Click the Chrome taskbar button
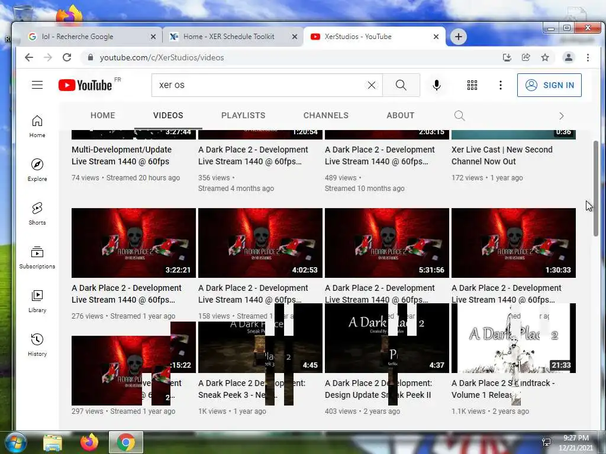Screen dimensions: 606x454 [125, 442]
